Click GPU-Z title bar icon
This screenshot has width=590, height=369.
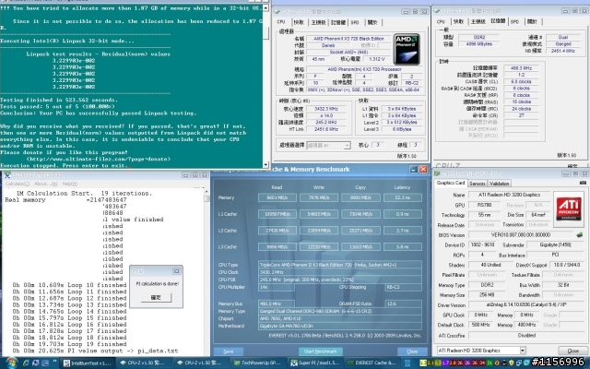click(x=437, y=173)
